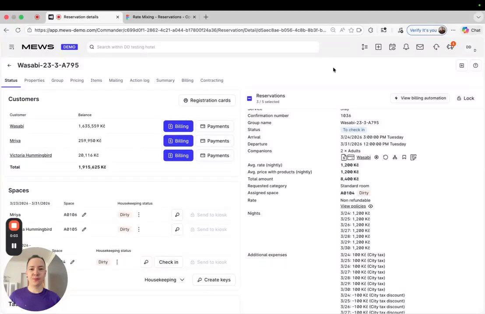The image size is (485, 314).
Task: Open the Action log tab
Action: 140,80
